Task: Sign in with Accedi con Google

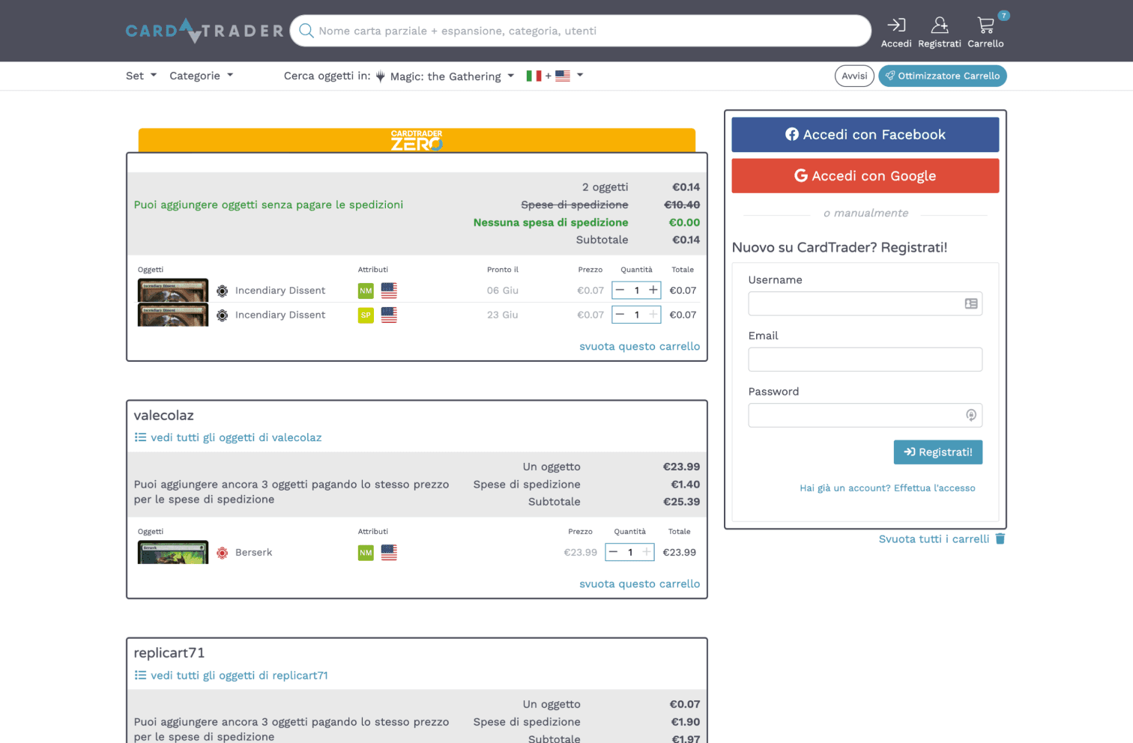Action: pyautogui.click(x=865, y=176)
